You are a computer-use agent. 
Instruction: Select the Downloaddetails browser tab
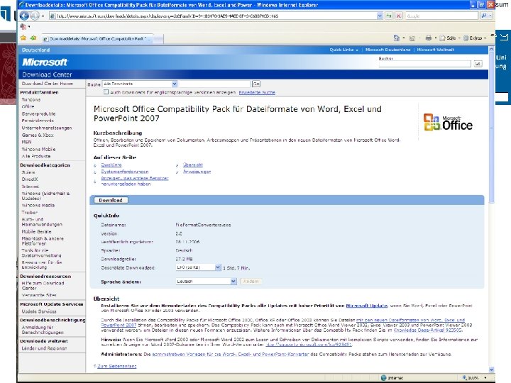pos(97,39)
